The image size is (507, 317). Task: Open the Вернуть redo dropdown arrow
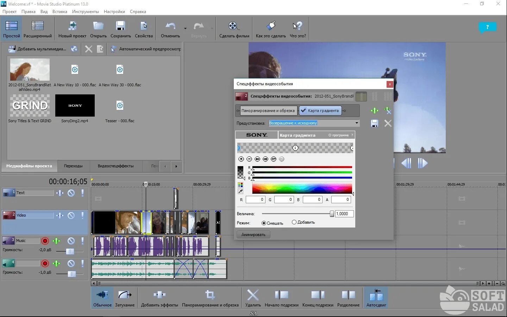click(x=211, y=28)
